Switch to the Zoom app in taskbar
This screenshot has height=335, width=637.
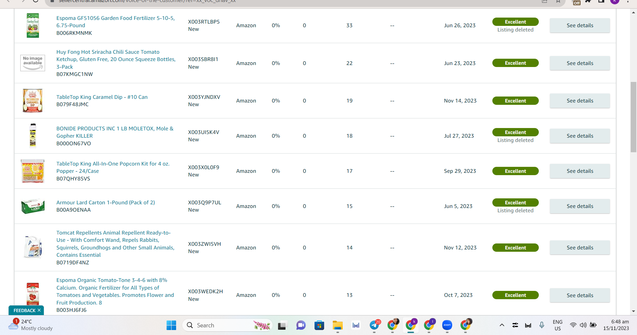point(447,325)
